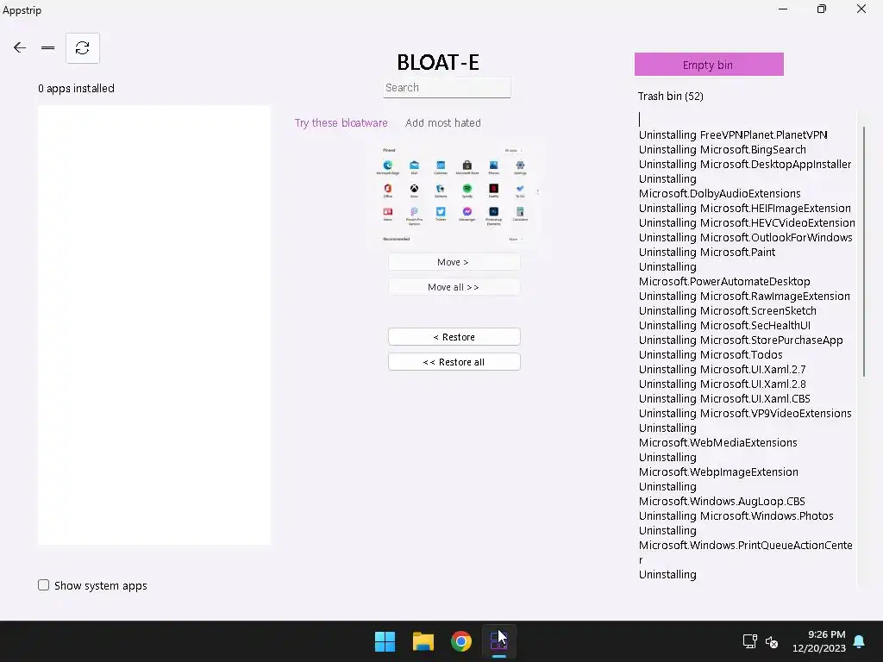883x662 pixels.
Task: Select Uninstalling Microsoft.Windows.Photos line
Action: [x=736, y=515]
